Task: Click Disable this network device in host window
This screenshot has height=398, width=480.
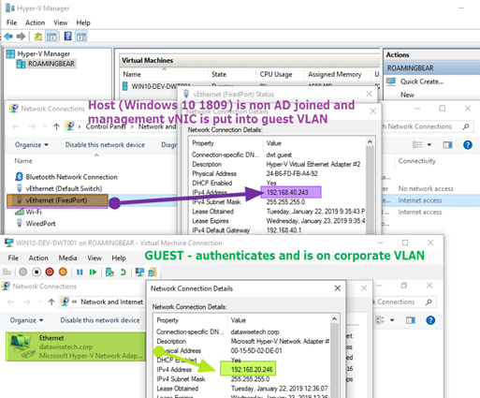Action: coord(105,145)
